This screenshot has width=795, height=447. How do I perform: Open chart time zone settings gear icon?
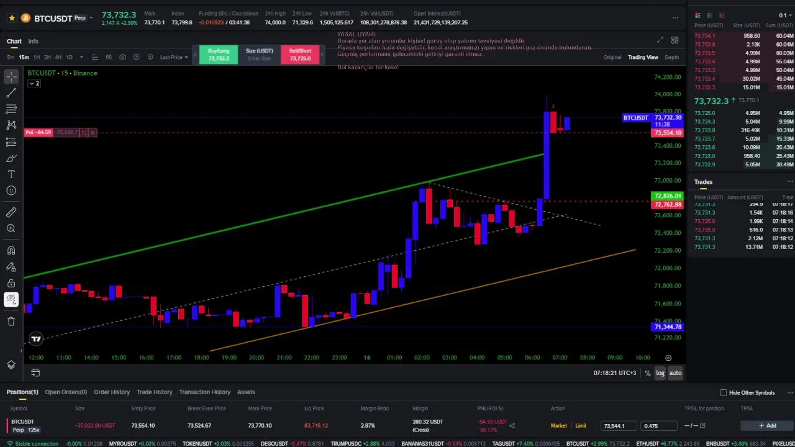tap(668, 358)
